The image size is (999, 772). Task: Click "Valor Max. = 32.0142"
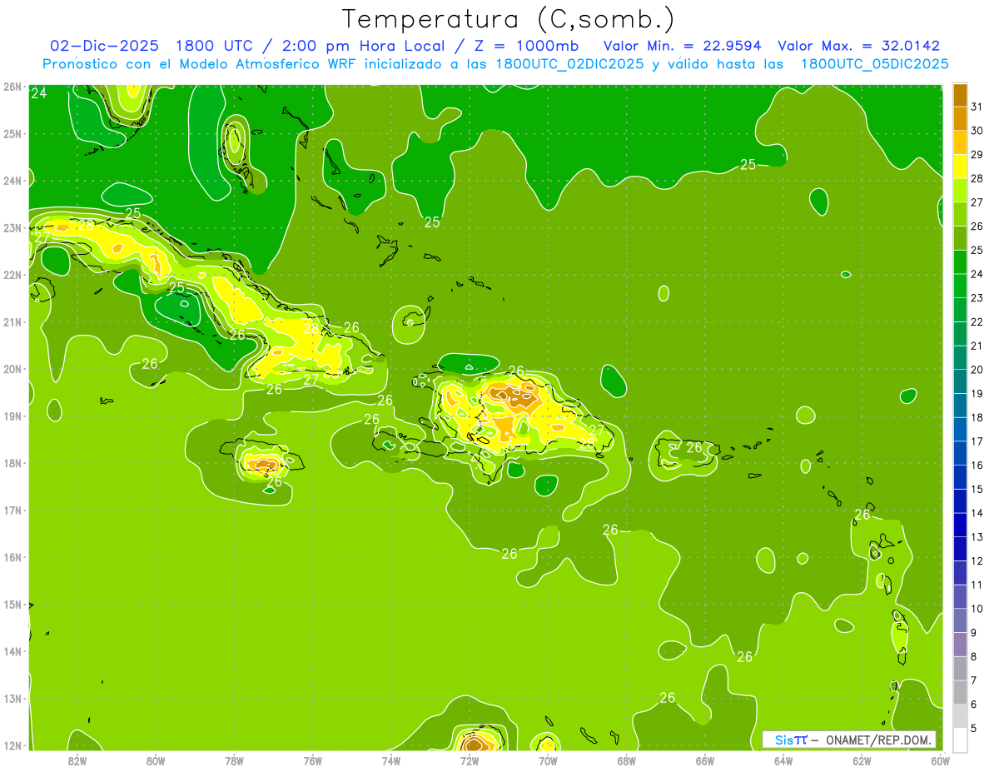click(858, 46)
